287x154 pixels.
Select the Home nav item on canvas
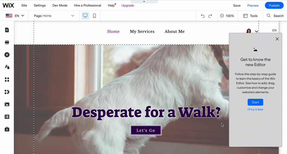[x=113, y=31]
